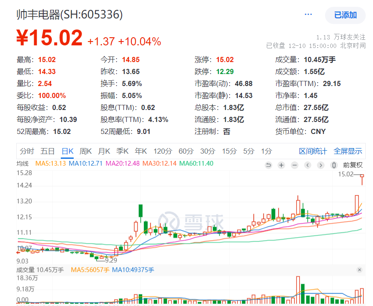Close the volume panel with X icon
The image size is (373, 306).
359,270
